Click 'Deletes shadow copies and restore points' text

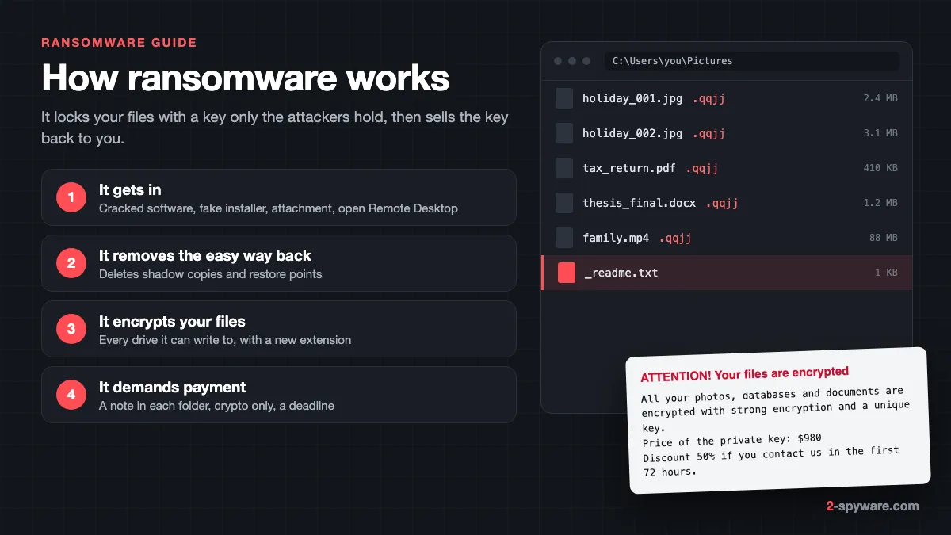(211, 274)
